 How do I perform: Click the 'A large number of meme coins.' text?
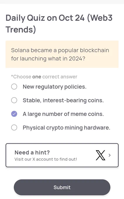[63, 114]
